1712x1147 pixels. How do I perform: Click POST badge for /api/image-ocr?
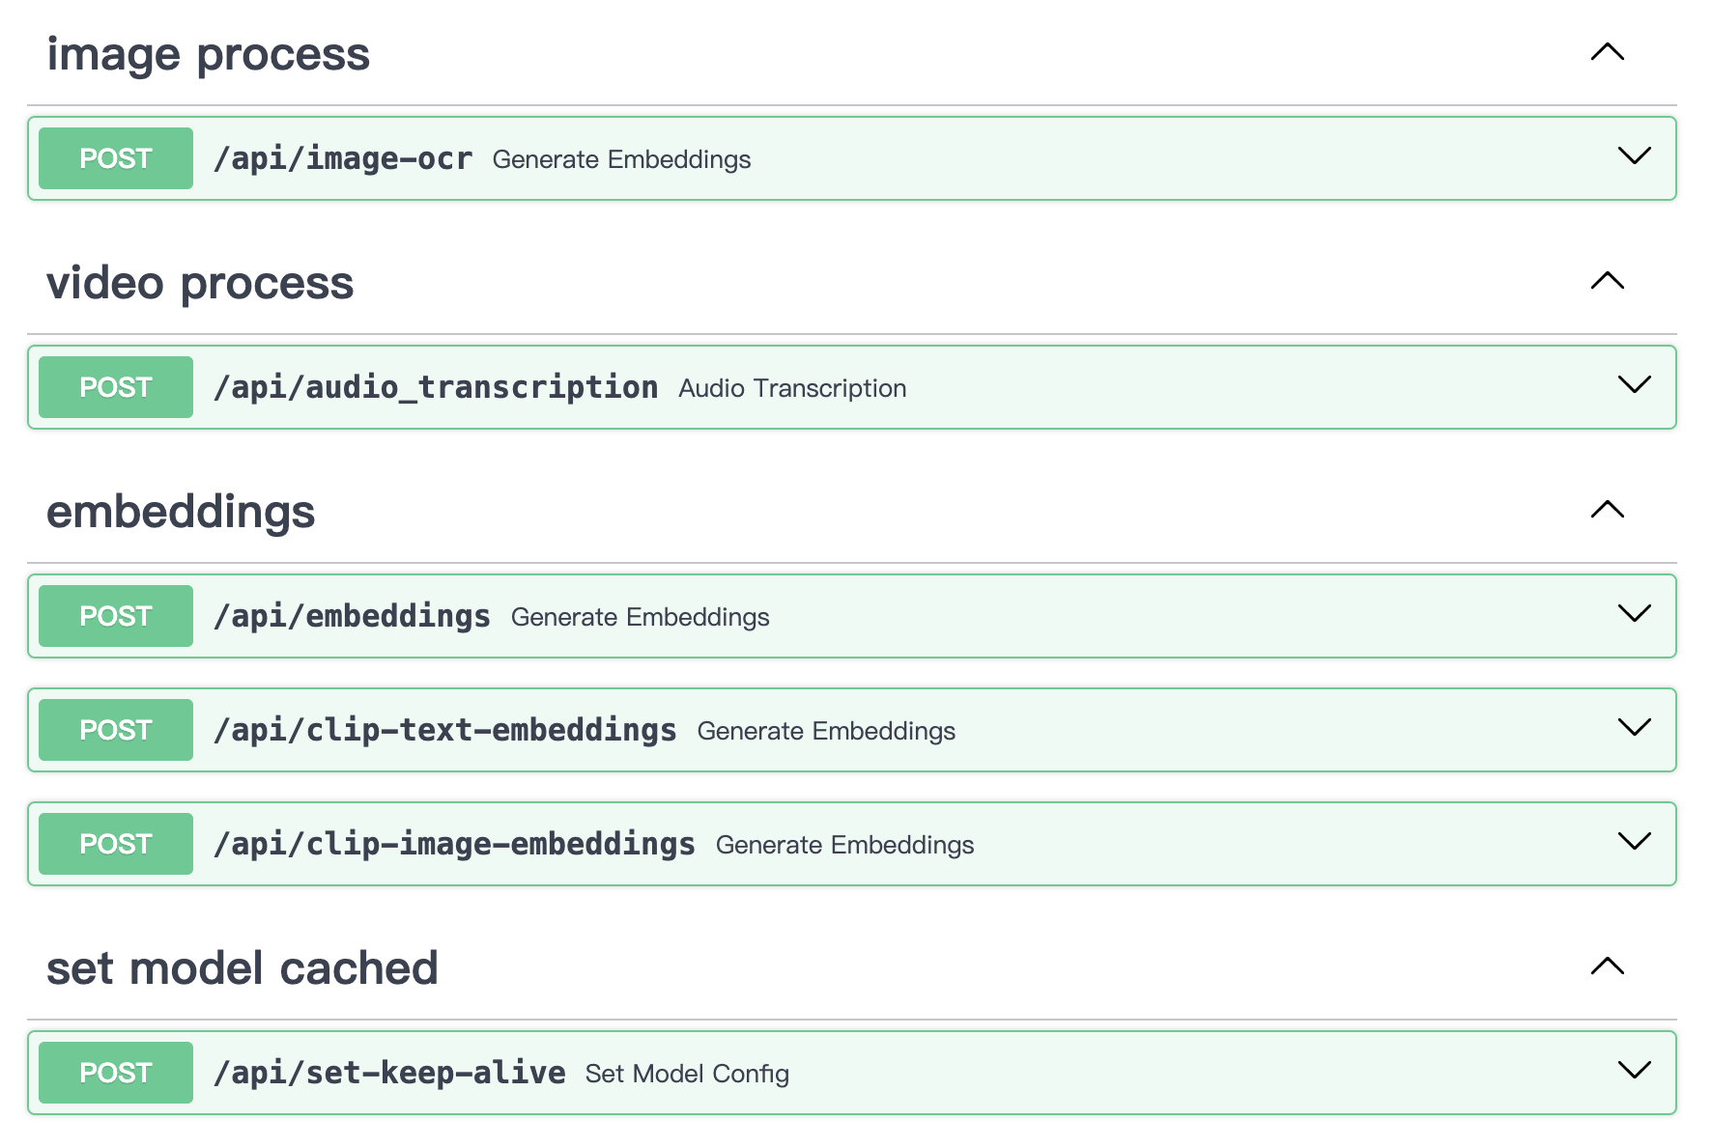tap(116, 158)
